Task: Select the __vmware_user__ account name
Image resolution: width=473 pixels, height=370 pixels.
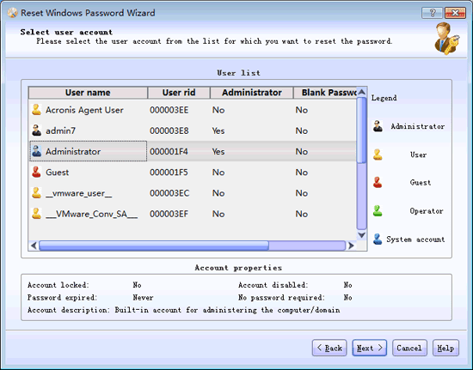Action: click(79, 193)
